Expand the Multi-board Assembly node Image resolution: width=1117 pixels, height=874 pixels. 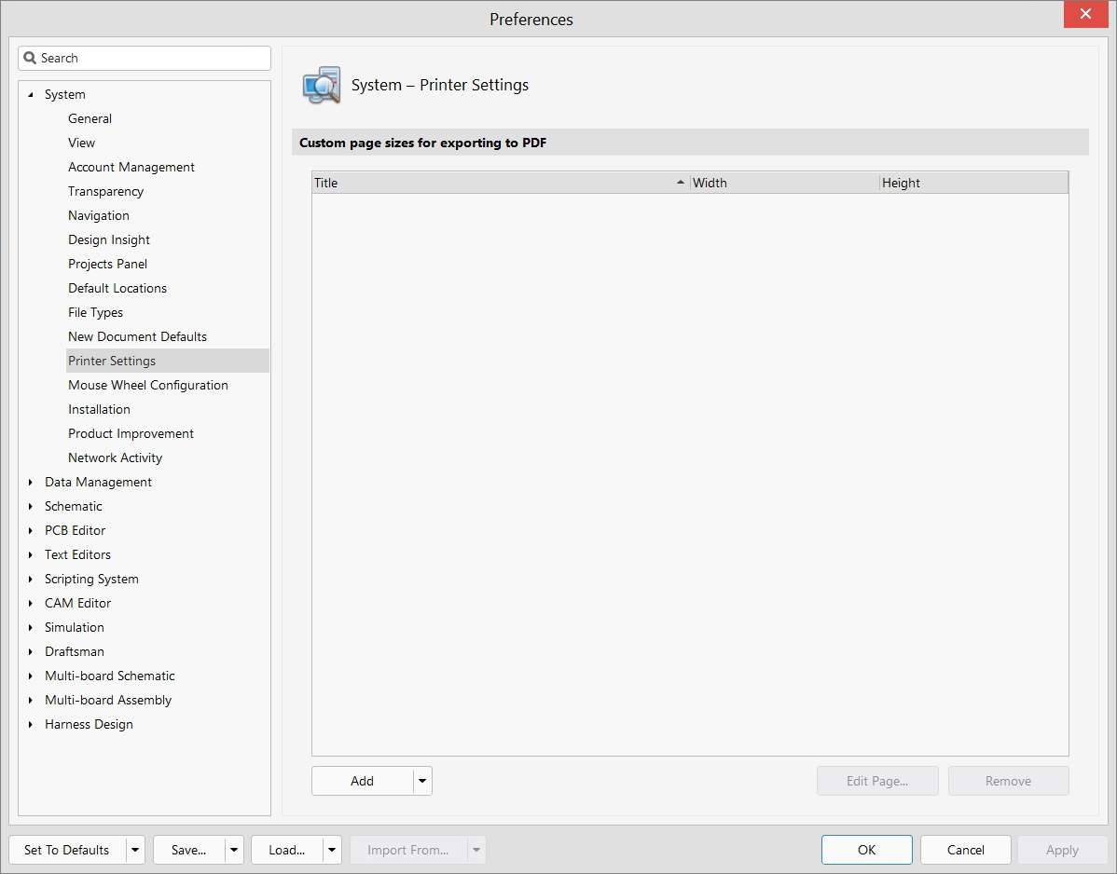point(31,700)
